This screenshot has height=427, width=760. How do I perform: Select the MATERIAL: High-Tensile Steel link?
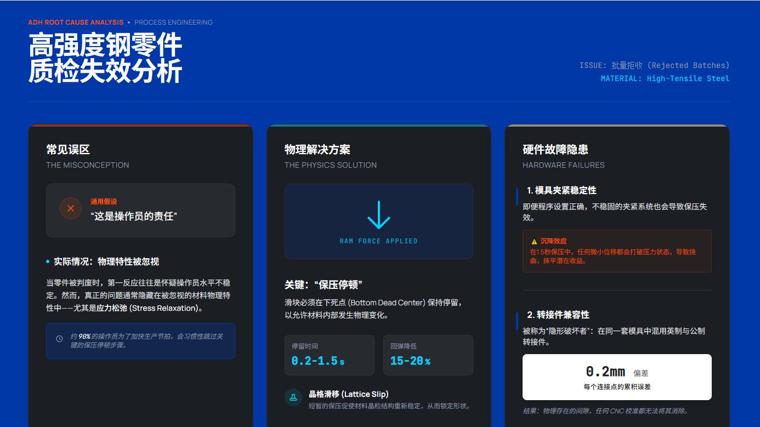[666, 78]
